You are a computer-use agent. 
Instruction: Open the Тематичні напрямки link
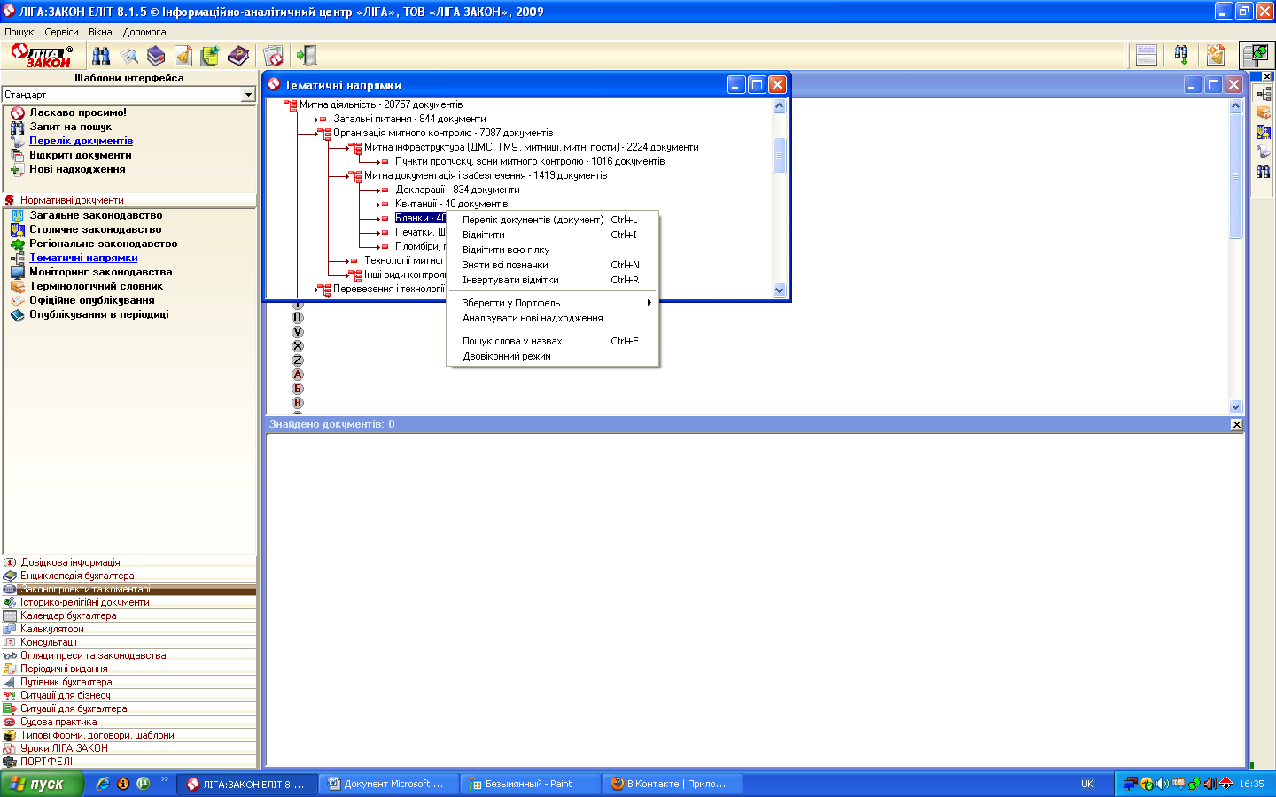(x=83, y=258)
